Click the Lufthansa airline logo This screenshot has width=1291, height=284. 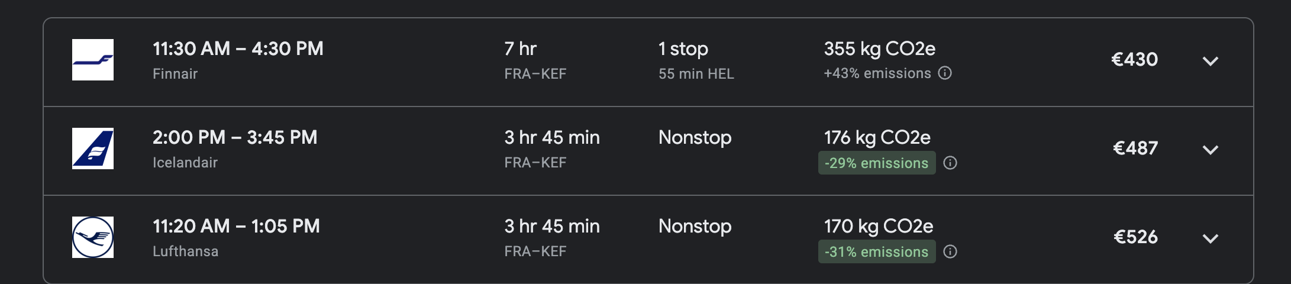(93, 237)
